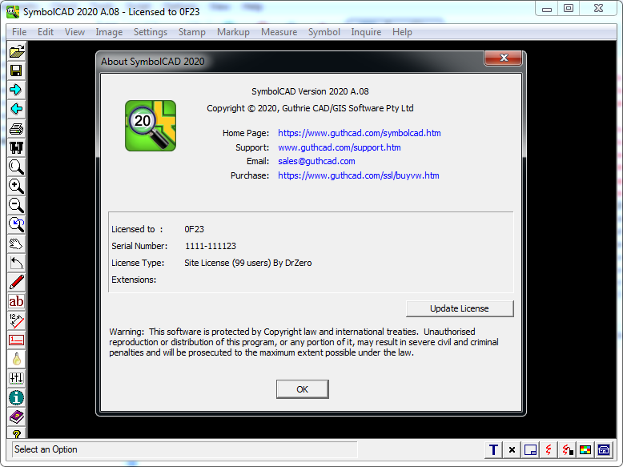623x467 pixels.
Task: Click the Zoom Out minus magnifier
Action: 17,205
